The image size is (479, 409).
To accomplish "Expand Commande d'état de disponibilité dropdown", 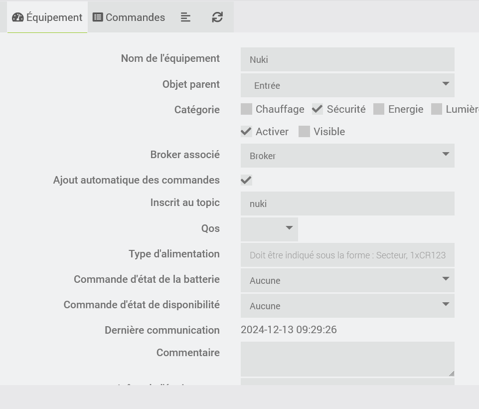I will [x=347, y=306].
